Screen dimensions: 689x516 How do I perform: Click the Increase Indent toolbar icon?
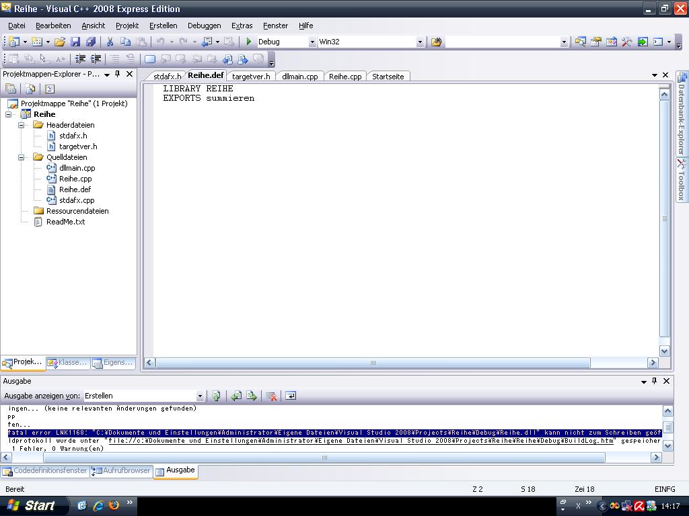96,59
